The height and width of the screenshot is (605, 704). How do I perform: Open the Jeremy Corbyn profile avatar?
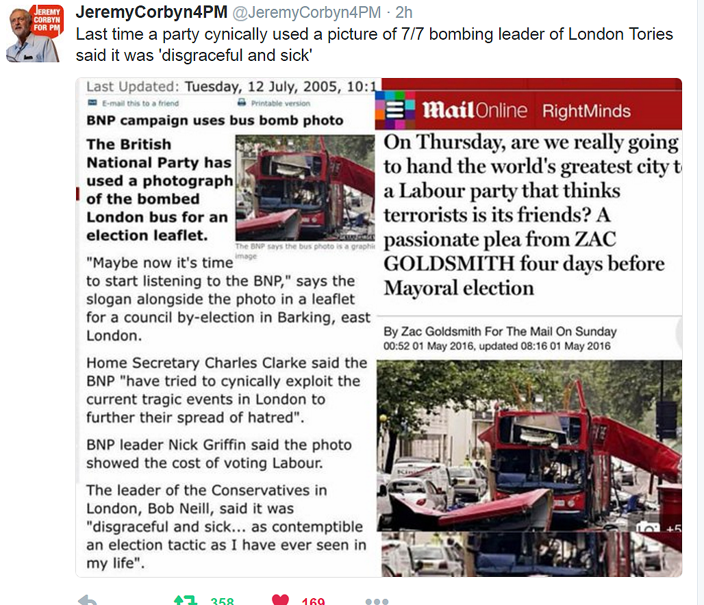click(34, 34)
